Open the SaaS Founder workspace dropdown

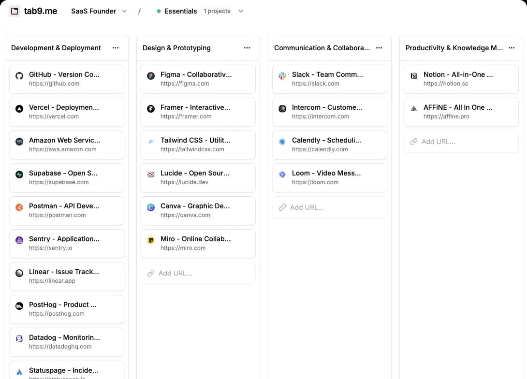pos(99,11)
